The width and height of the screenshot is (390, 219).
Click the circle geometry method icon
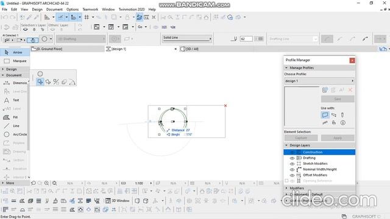(44, 39)
